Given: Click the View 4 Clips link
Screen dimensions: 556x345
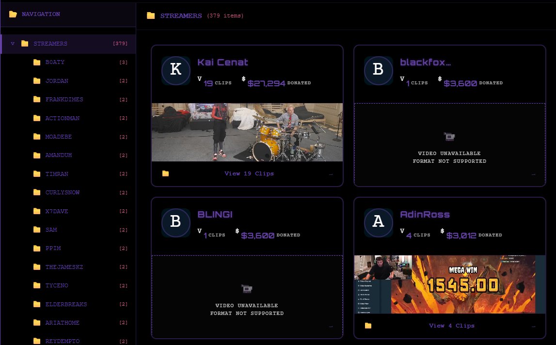Looking at the screenshot, I should pyautogui.click(x=451, y=326).
